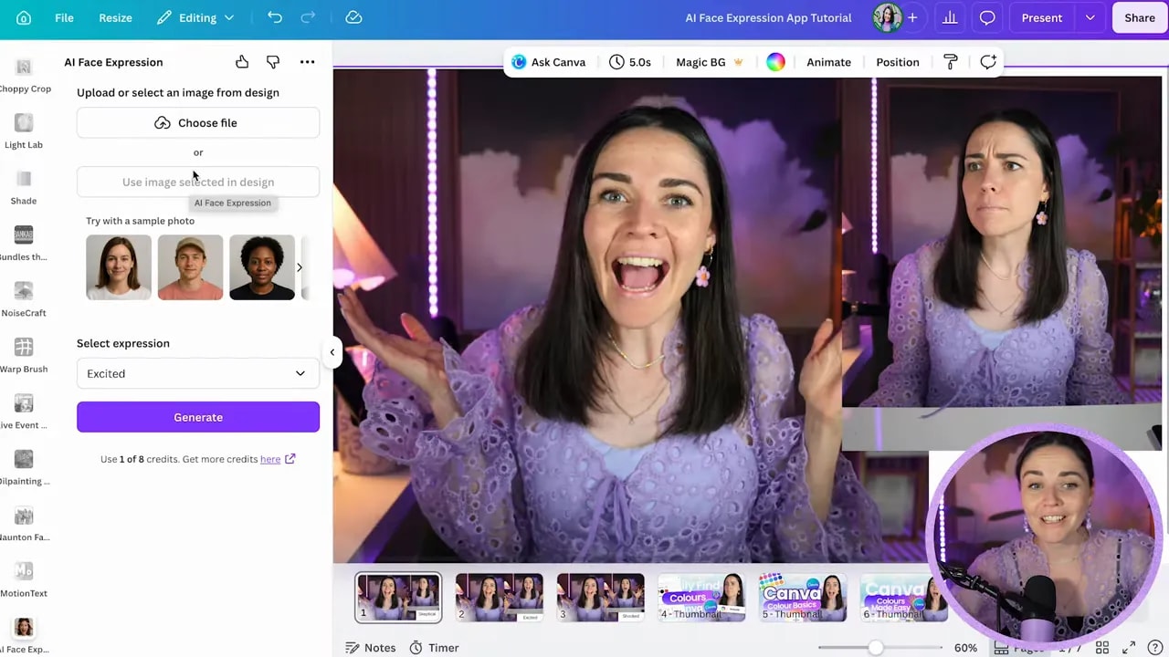The width and height of the screenshot is (1169, 657).
Task: Select page 5 Thumbnail Colour Basics
Action: click(803, 598)
